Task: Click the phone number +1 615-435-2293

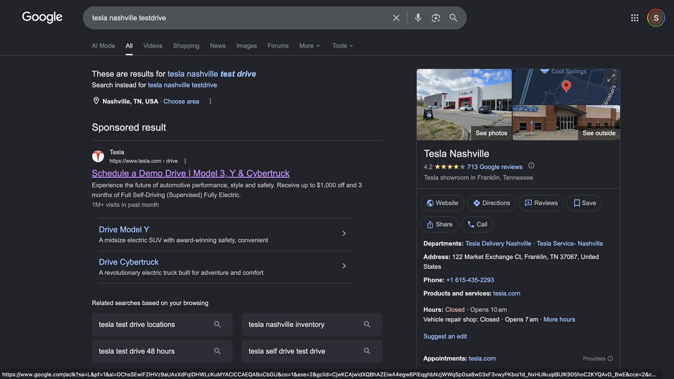Action: (470, 280)
